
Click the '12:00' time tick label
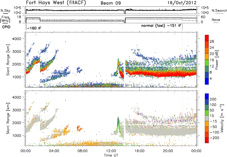(111, 151)
